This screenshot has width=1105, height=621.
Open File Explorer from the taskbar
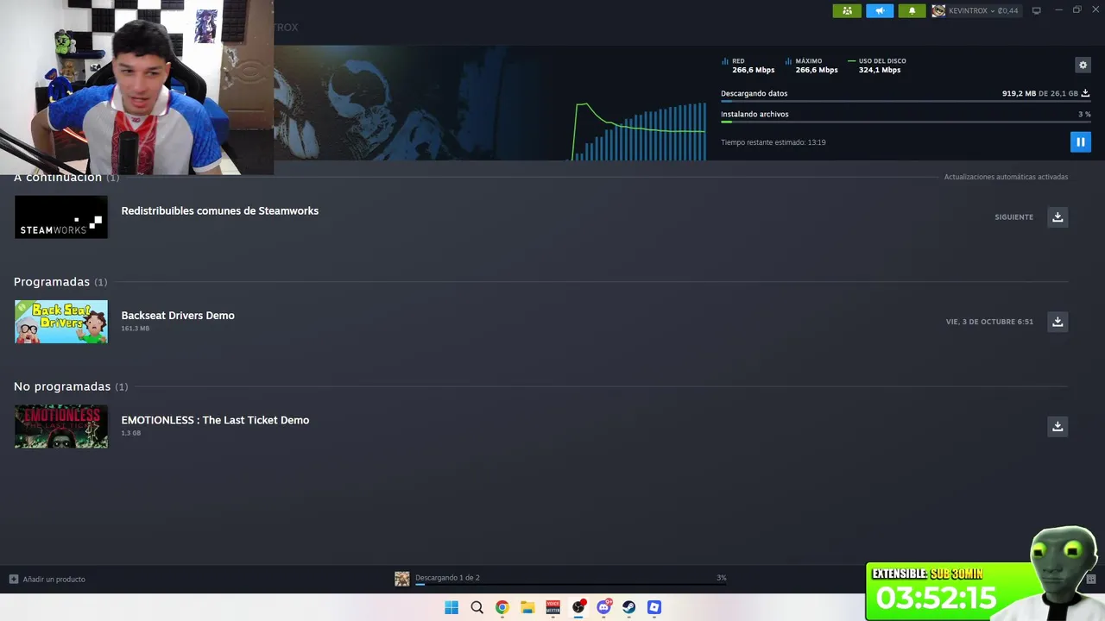[527, 607]
